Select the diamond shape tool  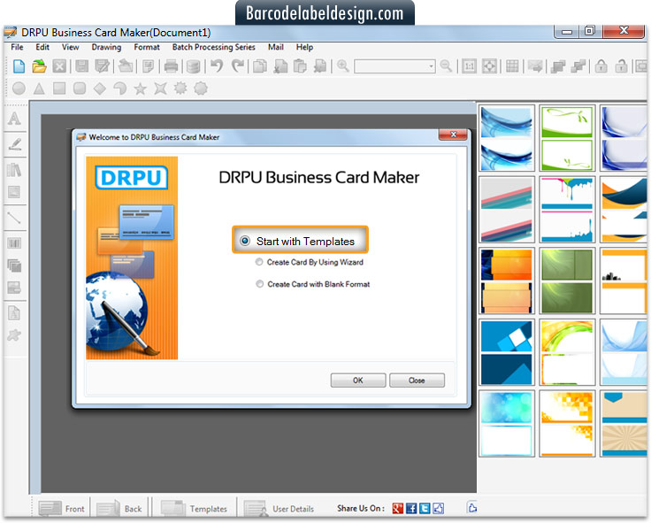click(x=100, y=88)
